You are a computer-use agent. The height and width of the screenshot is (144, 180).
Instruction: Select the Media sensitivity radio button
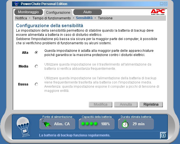[x=36, y=66]
